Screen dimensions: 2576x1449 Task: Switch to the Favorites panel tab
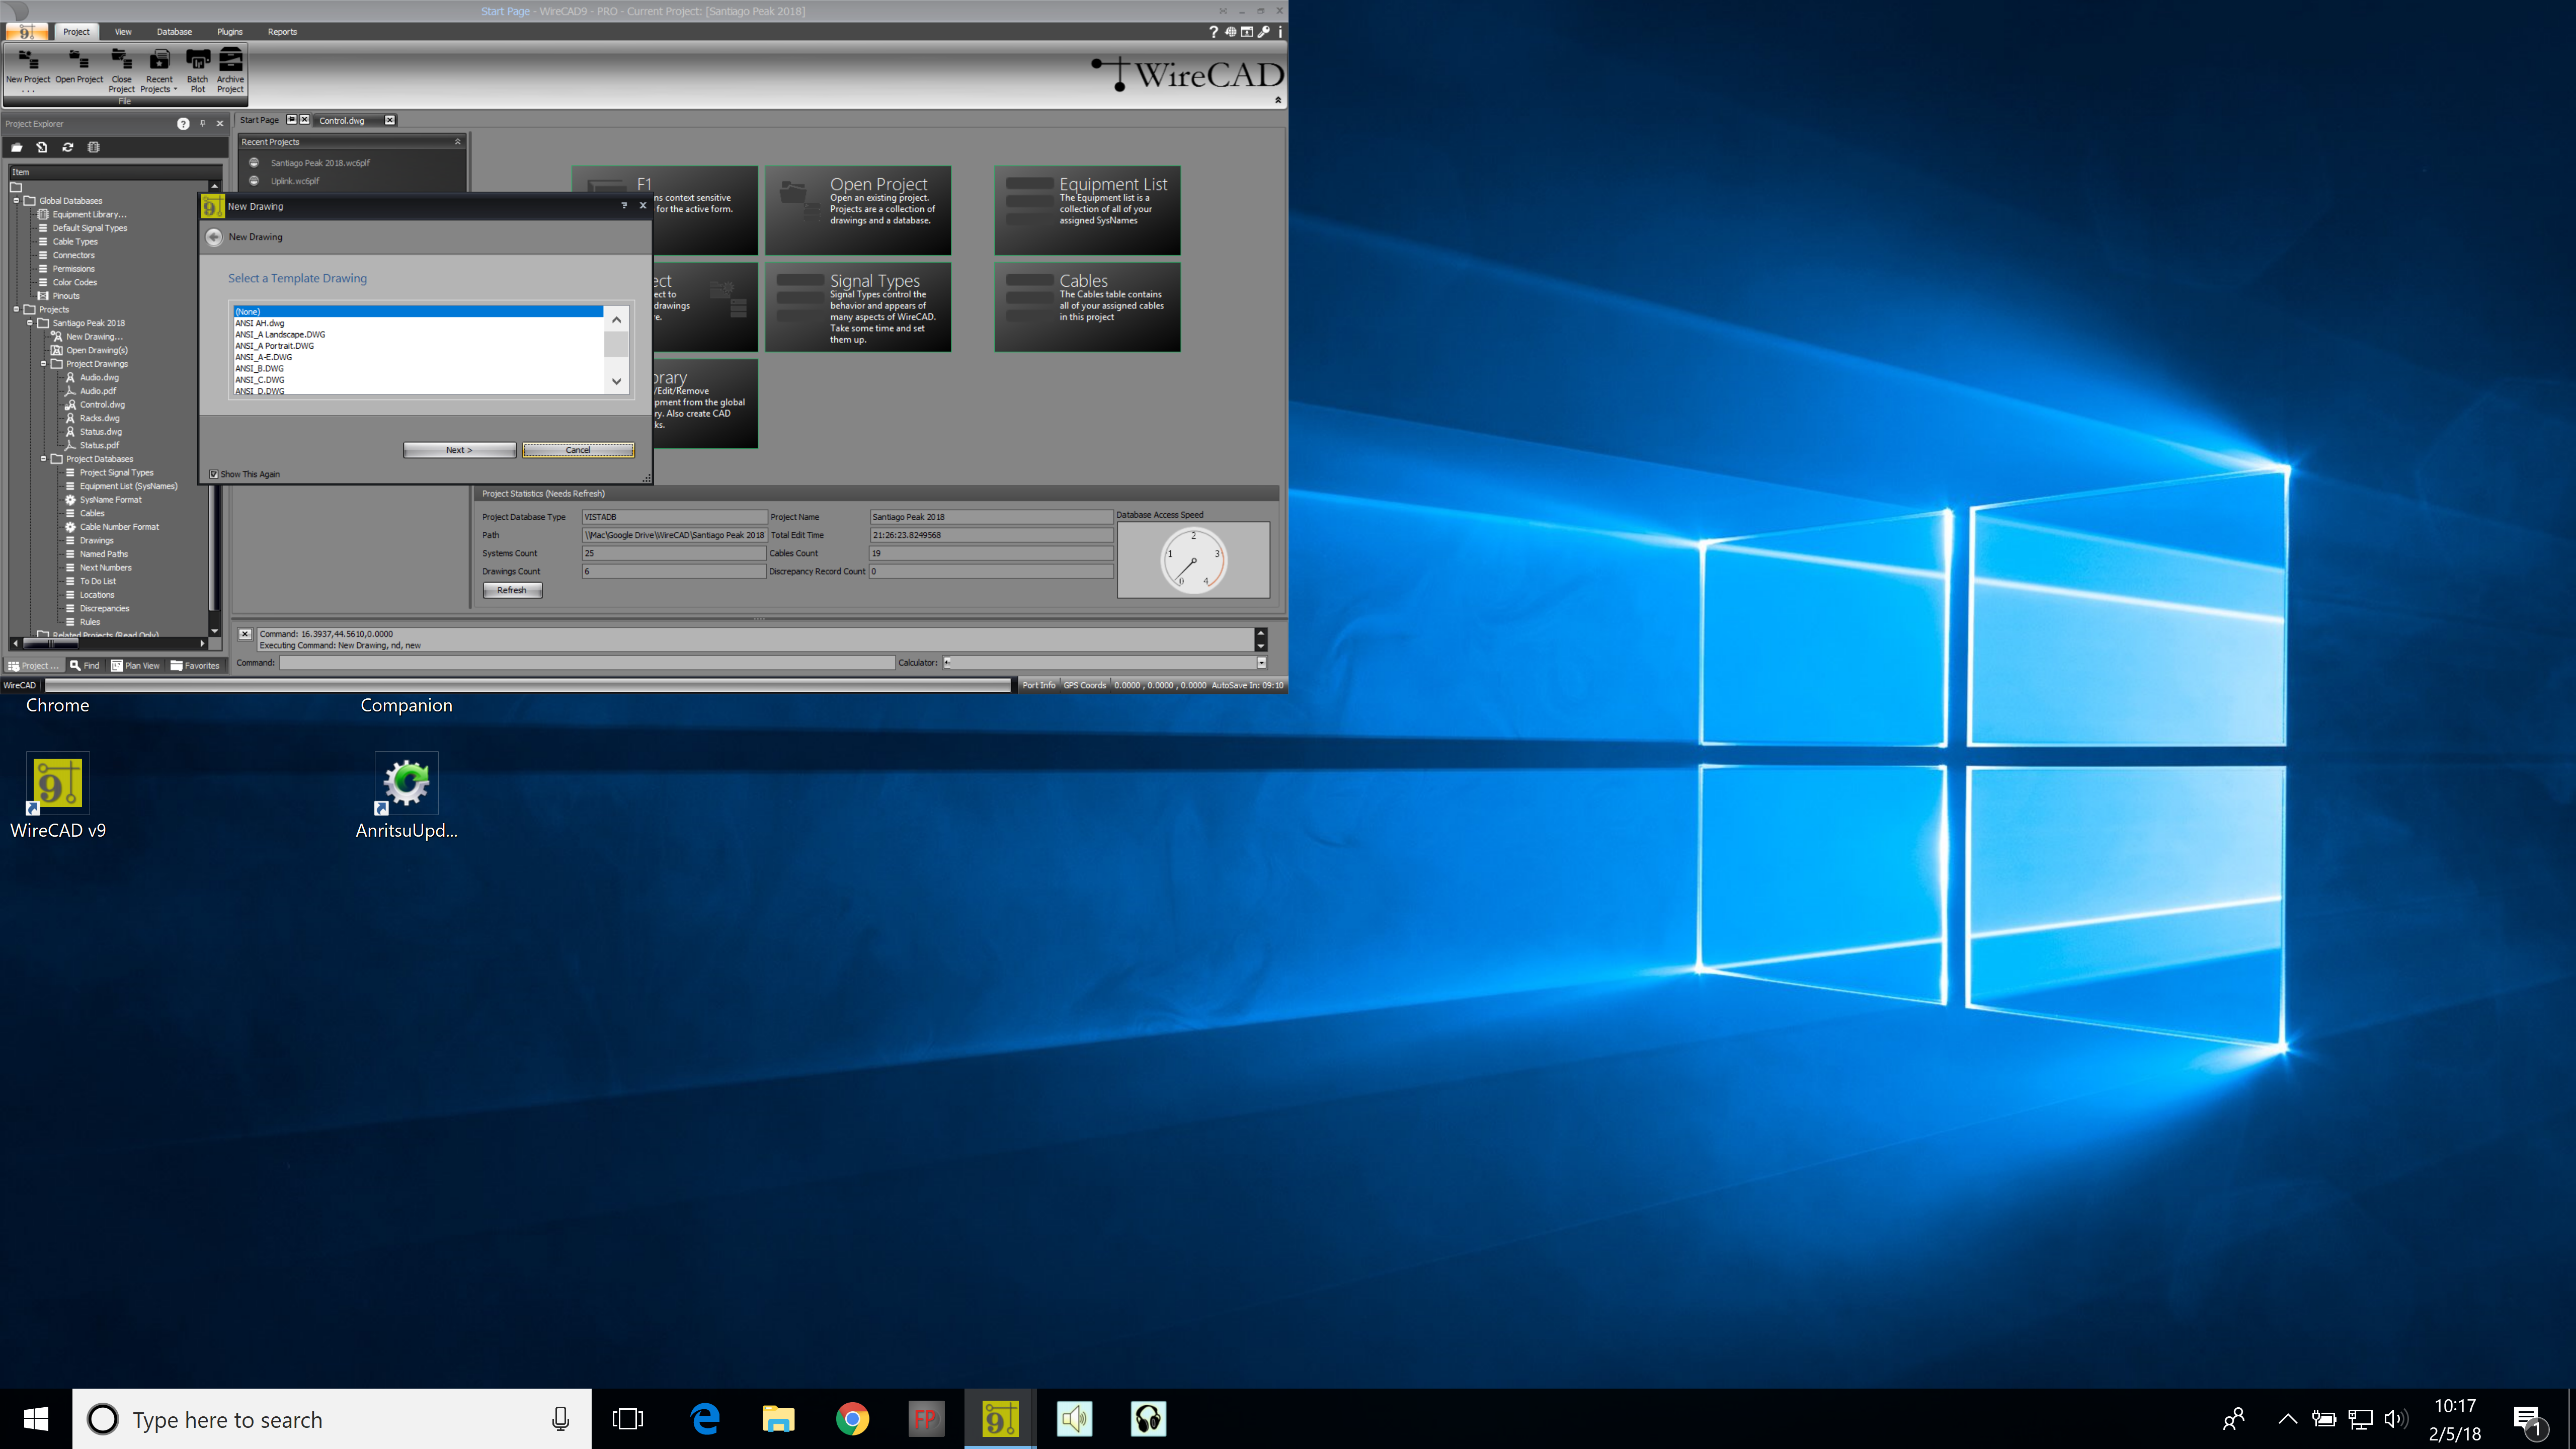click(195, 666)
